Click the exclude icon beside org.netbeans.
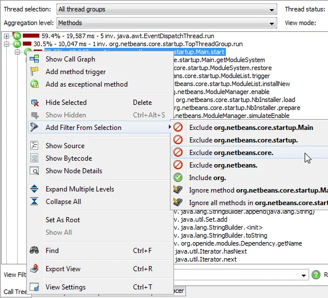 pos(178,165)
